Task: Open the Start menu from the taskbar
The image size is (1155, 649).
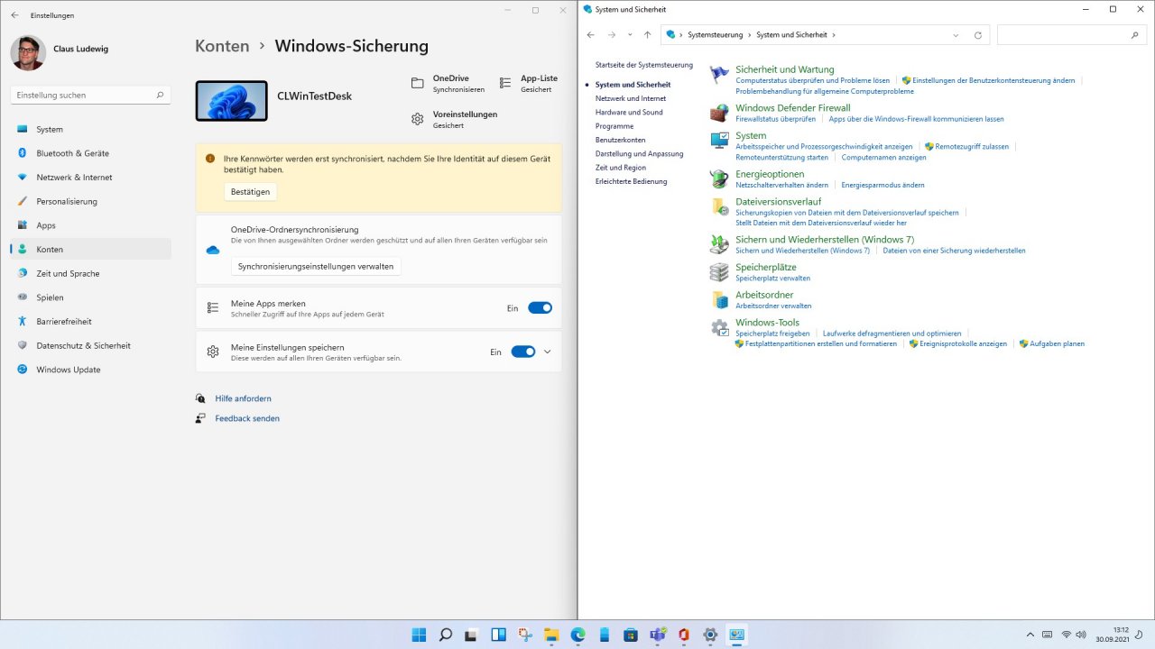Action: (x=420, y=635)
